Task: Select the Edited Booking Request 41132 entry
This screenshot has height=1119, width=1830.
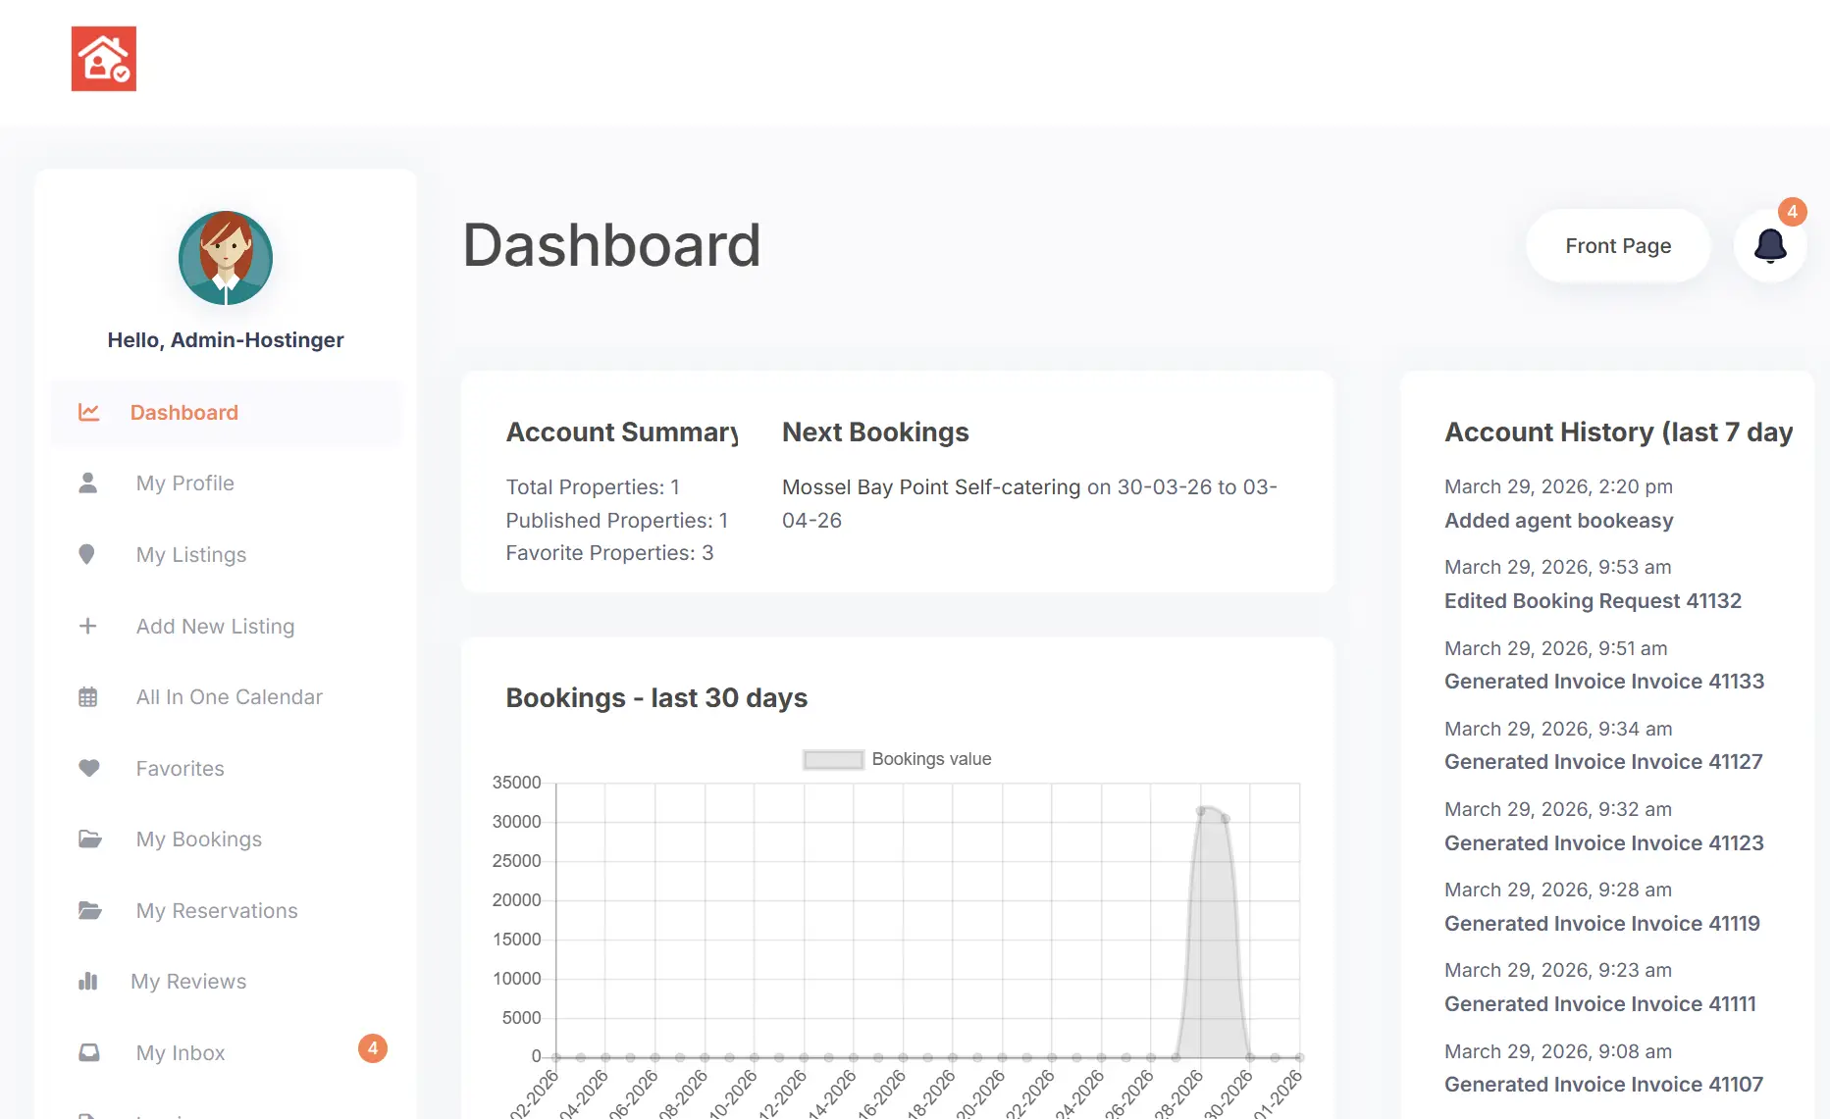Action: pos(1593,601)
